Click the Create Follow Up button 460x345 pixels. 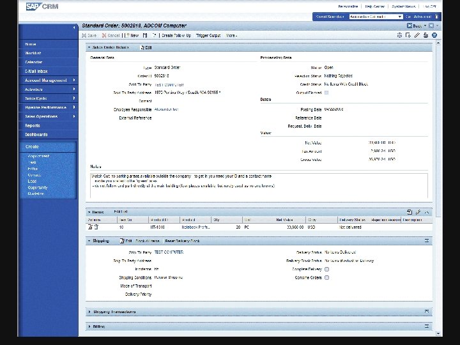[x=176, y=36]
